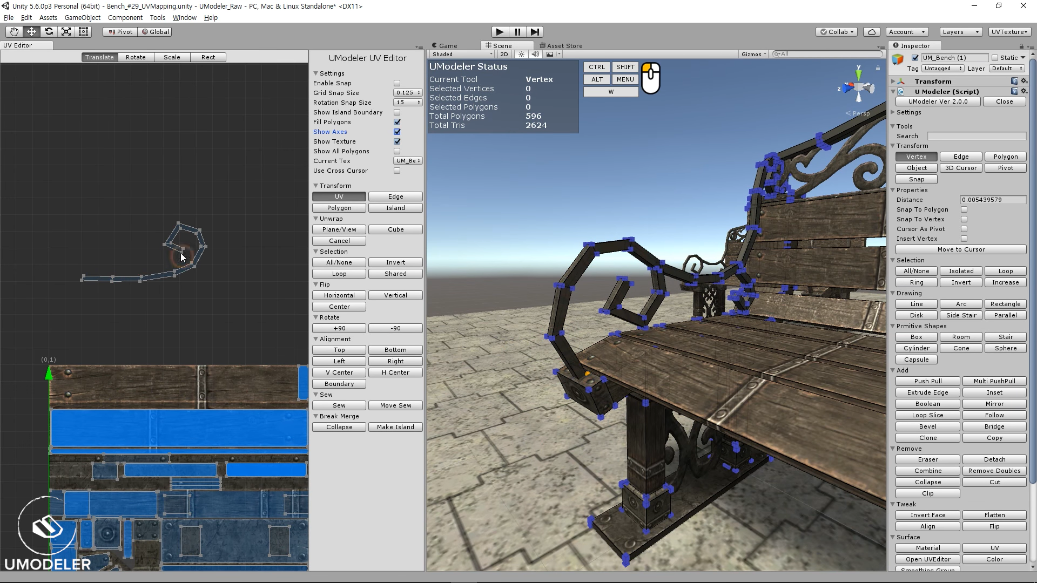Open Current Tex dropdown
Image resolution: width=1037 pixels, height=583 pixels.
(408, 161)
